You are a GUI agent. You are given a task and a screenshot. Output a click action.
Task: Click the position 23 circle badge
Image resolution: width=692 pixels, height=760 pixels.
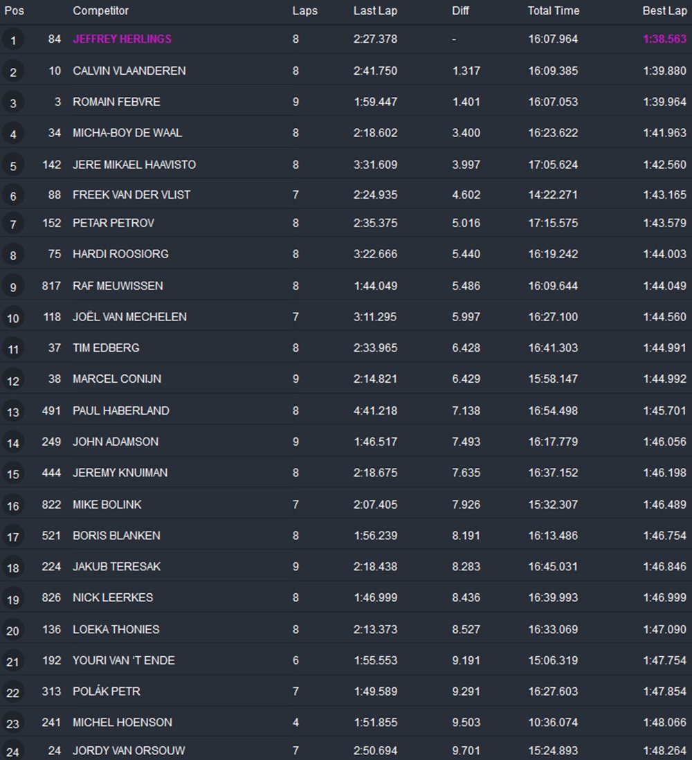12,723
